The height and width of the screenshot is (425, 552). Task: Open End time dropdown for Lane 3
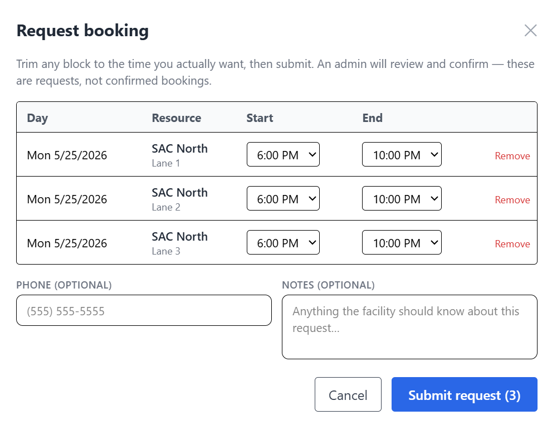click(402, 243)
